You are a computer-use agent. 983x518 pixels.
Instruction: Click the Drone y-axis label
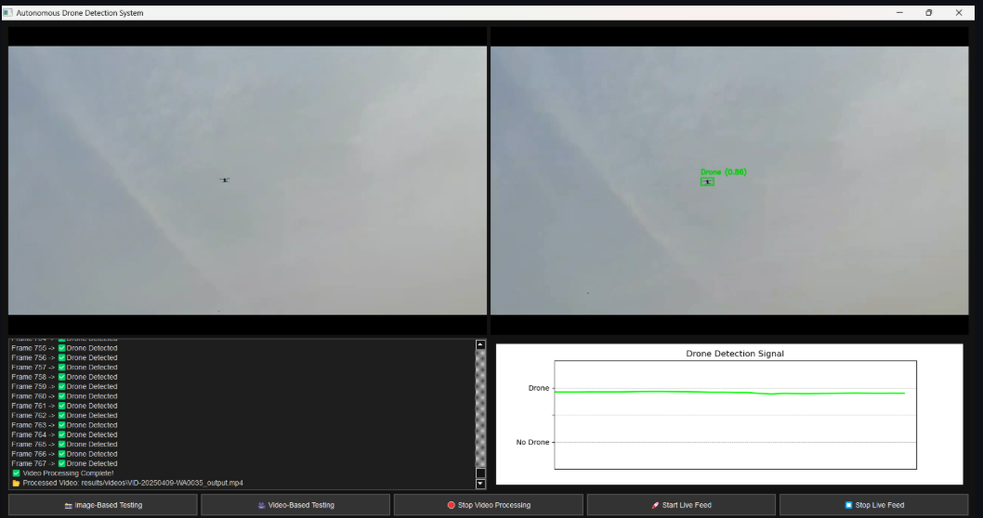point(539,388)
